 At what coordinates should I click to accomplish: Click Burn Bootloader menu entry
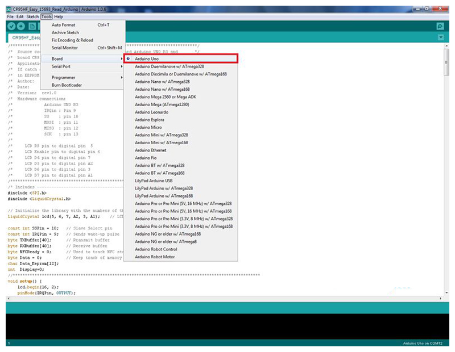click(67, 85)
